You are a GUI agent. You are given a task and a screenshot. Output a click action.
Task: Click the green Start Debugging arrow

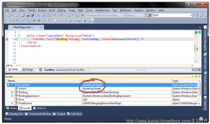[x=82, y=15]
